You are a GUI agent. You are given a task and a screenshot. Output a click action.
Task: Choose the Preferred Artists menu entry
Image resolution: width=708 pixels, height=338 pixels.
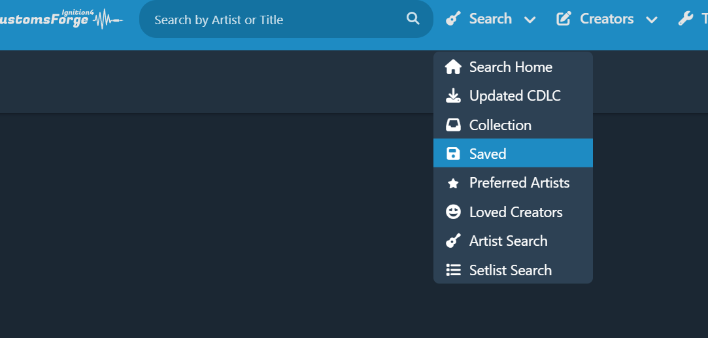point(513,183)
